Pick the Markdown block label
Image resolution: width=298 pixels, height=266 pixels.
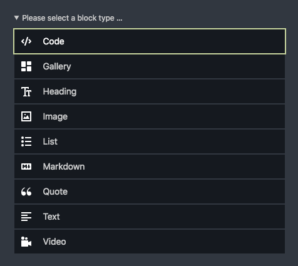[x=64, y=166]
